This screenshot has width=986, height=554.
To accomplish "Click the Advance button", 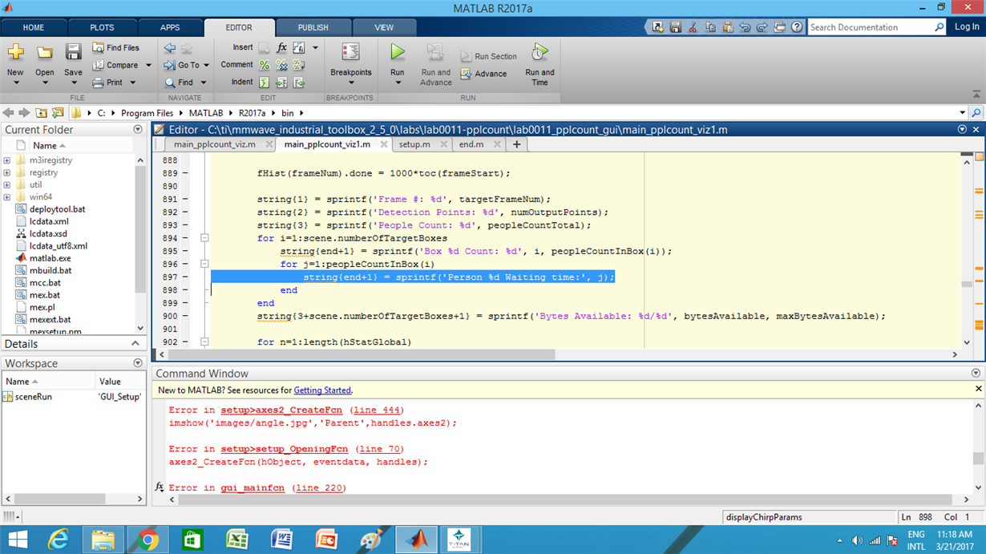I will 483,74.
